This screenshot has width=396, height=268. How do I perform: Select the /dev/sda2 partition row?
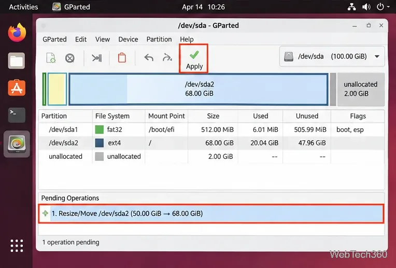(x=211, y=143)
